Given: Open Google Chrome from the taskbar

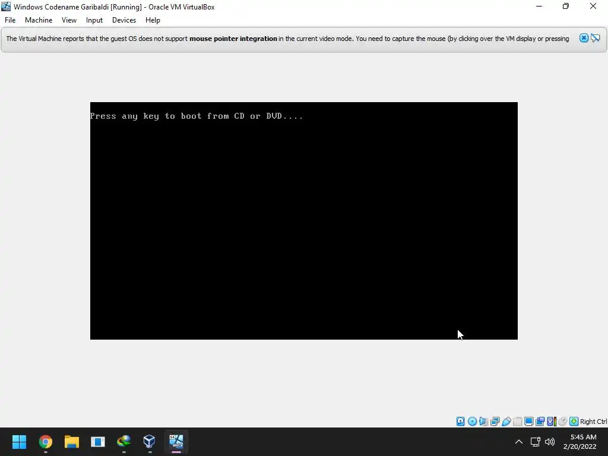Looking at the screenshot, I should tap(45, 442).
